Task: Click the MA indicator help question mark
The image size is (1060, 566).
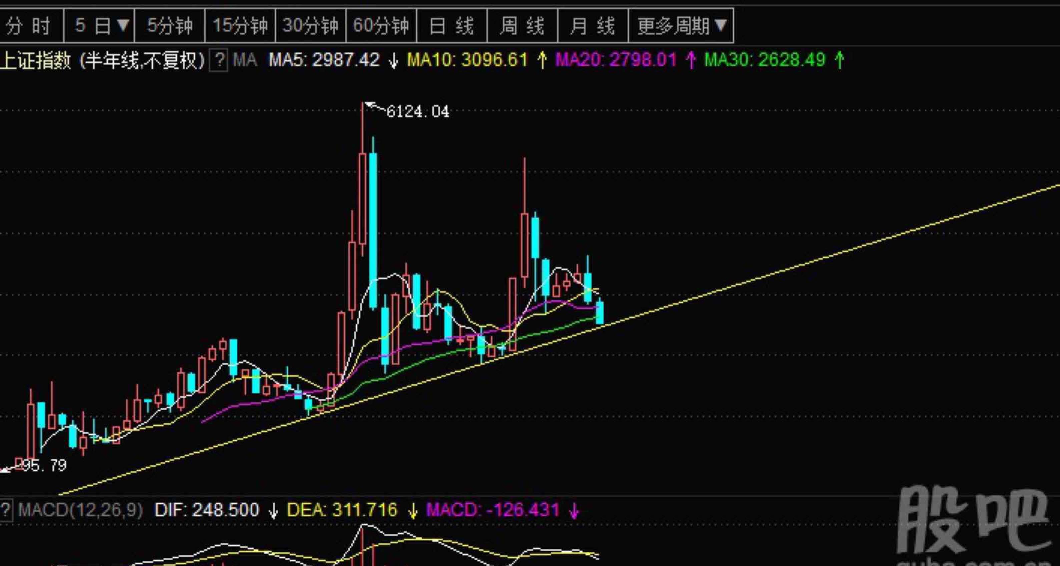Action: (x=219, y=60)
